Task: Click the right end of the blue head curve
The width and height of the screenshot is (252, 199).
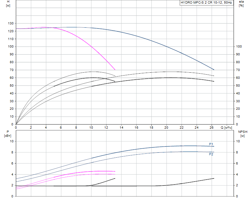Action: 214,70
